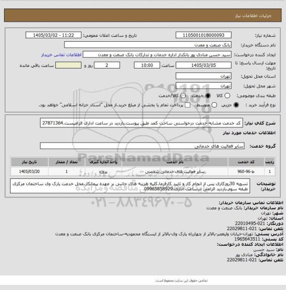Select the خدمت radio button
This screenshot has height=290, width=286.
coord(208,96)
